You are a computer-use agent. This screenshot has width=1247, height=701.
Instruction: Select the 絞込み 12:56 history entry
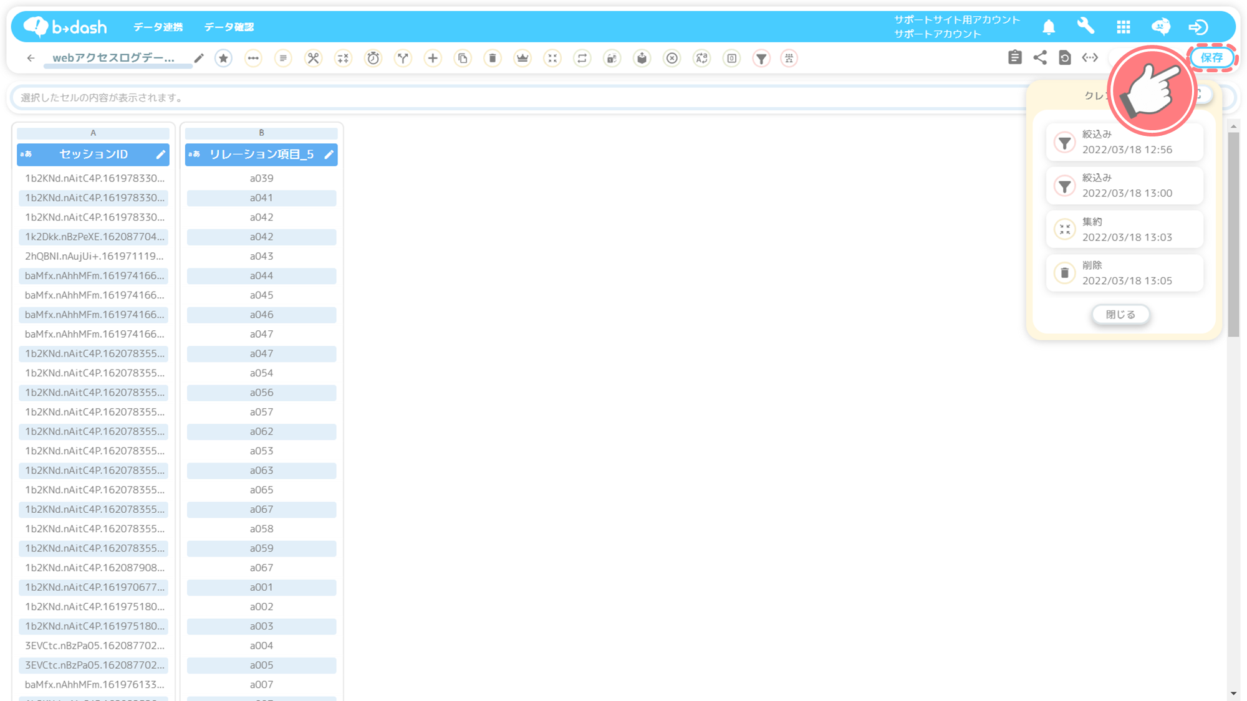click(1125, 142)
